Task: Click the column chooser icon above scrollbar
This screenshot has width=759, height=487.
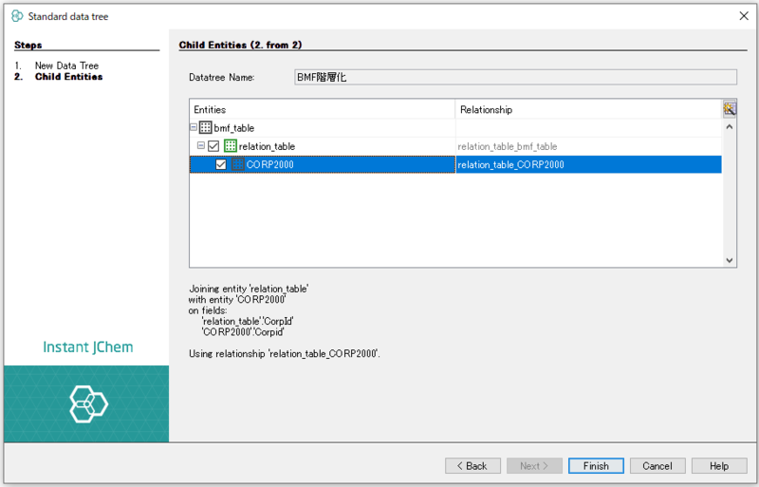Action: 729,109
